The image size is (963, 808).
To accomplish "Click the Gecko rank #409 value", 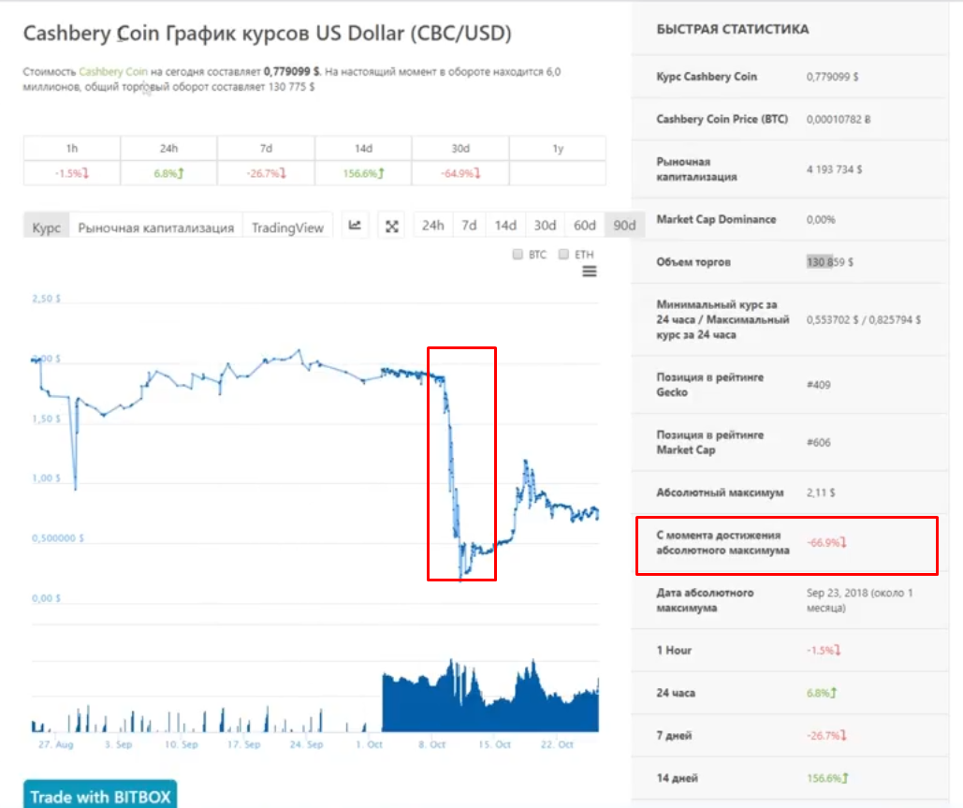I will tap(818, 385).
